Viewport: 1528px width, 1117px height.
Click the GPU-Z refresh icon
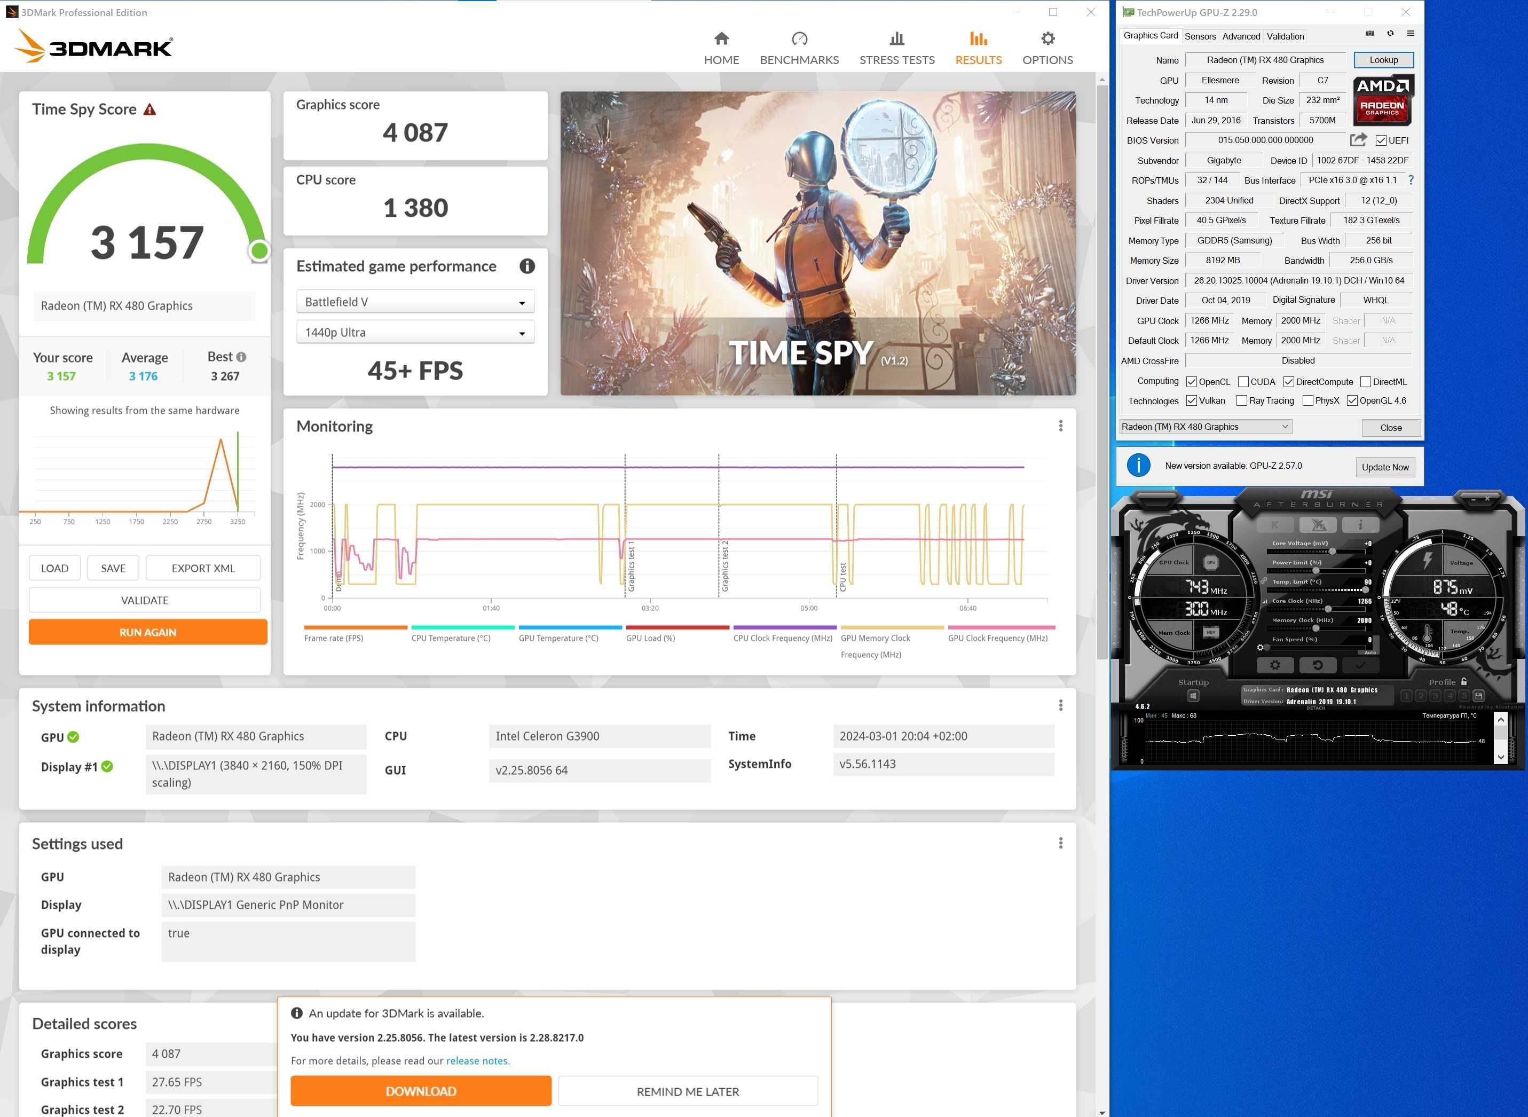[x=1390, y=33]
